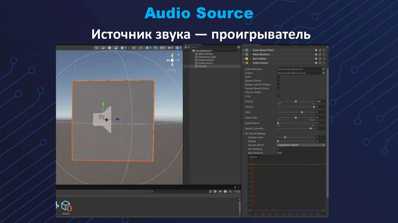This screenshot has height=223, width=398.
Task: Open help for Audio Source component
Action: [x=316, y=63]
